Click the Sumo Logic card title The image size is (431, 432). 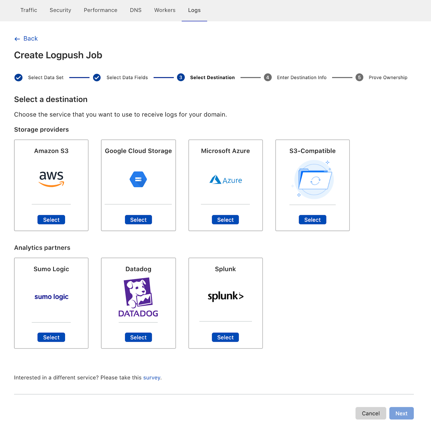51,269
